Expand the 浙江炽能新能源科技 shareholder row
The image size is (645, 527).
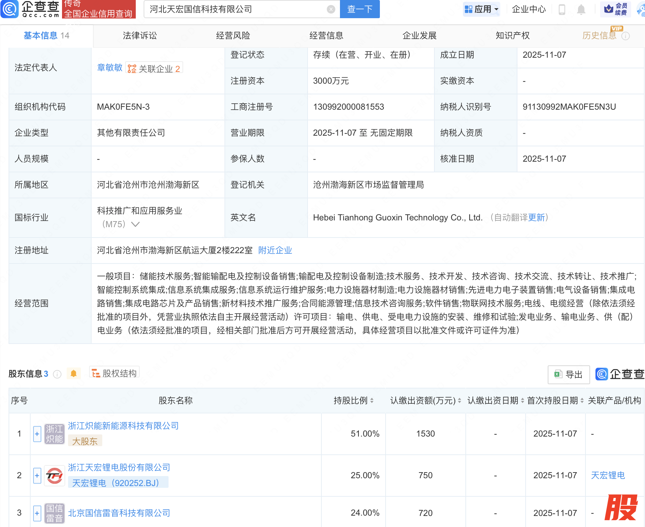37,434
